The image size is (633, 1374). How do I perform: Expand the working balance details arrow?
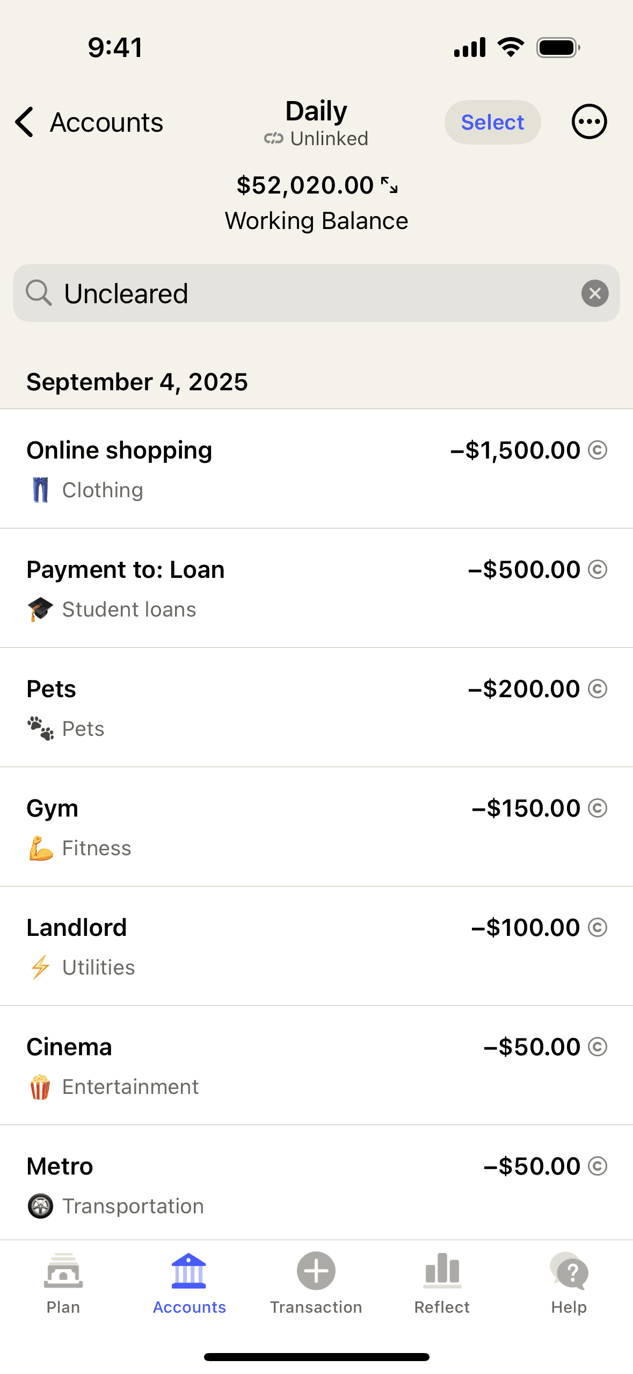click(390, 185)
